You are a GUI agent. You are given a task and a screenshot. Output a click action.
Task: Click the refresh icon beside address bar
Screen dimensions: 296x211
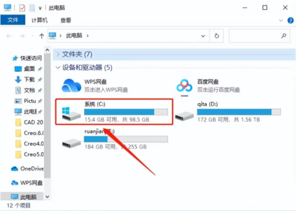pyautogui.click(x=217, y=36)
